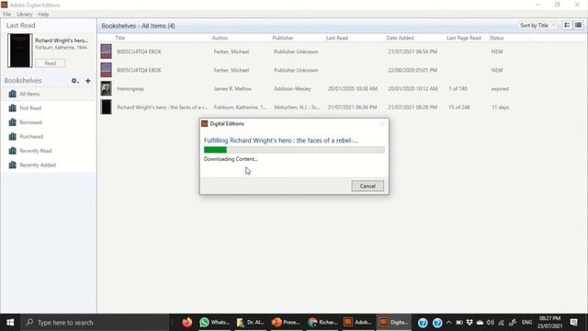Open Dr. Al... taskbar item
Image resolution: width=588 pixels, height=331 pixels.
click(x=250, y=323)
